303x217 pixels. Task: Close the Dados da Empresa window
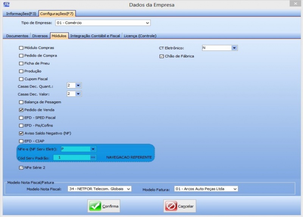(x=295, y=4)
